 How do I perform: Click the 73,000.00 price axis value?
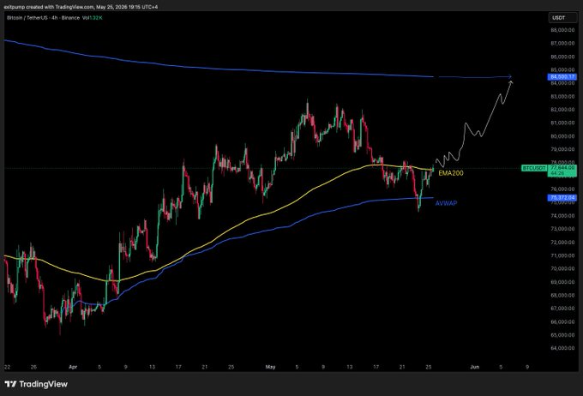point(562,229)
